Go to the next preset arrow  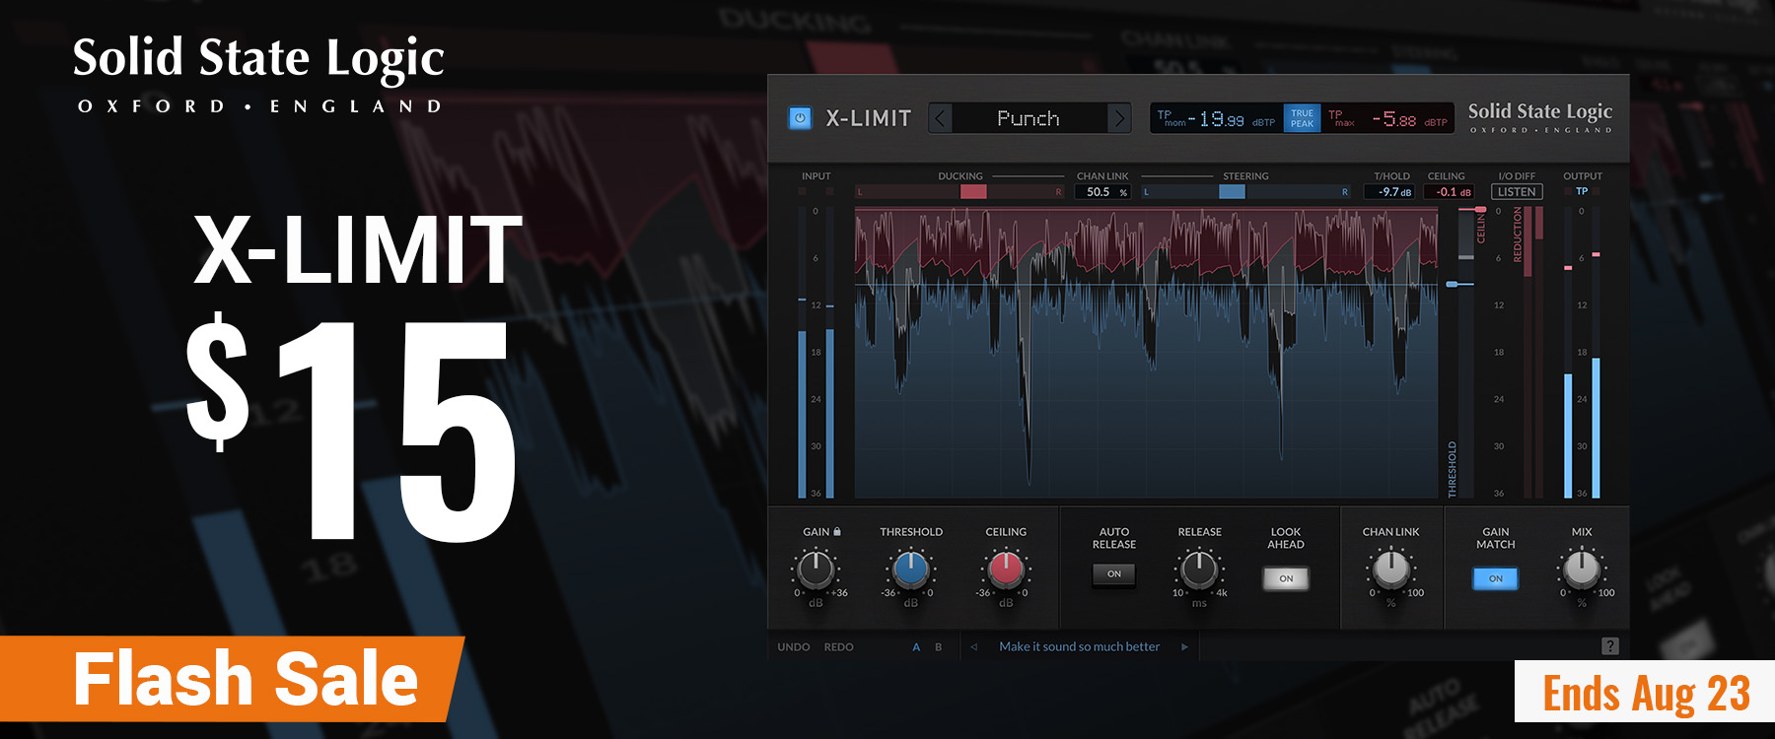pos(1119,118)
